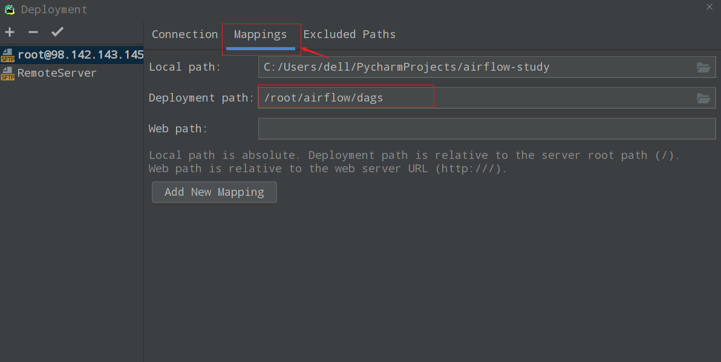Click the plus icon to add a server
The width and height of the screenshot is (721, 362).
[x=10, y=32]
